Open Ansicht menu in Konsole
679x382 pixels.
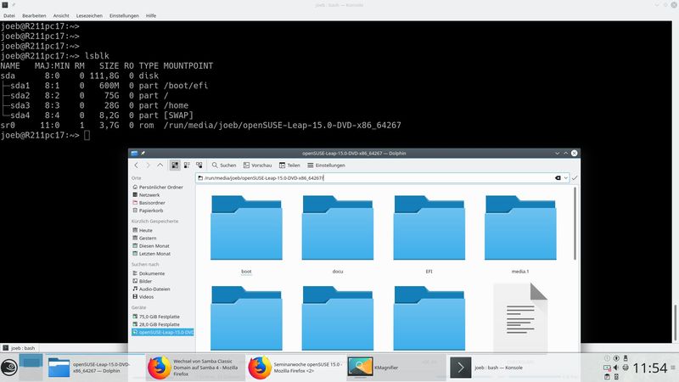coord(61,15)
